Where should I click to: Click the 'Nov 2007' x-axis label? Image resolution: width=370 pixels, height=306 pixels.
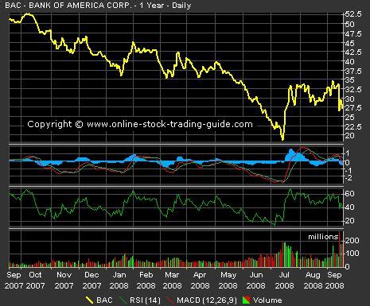pos(64,281)
